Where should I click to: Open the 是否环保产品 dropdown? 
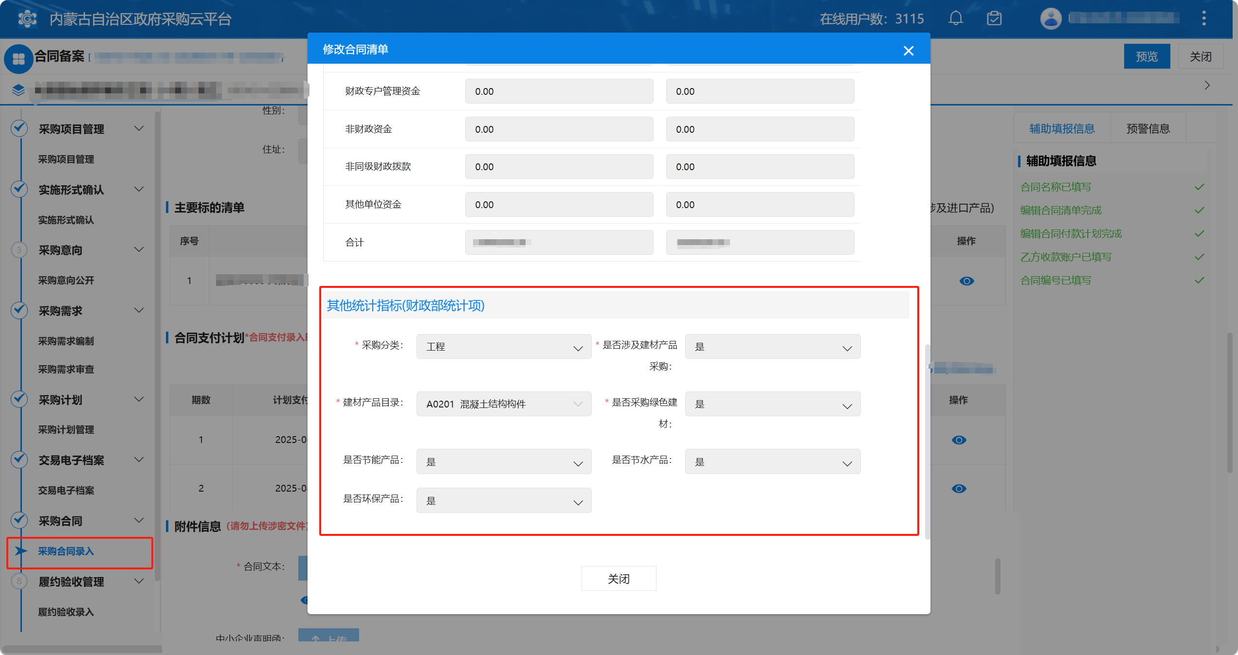504,501
